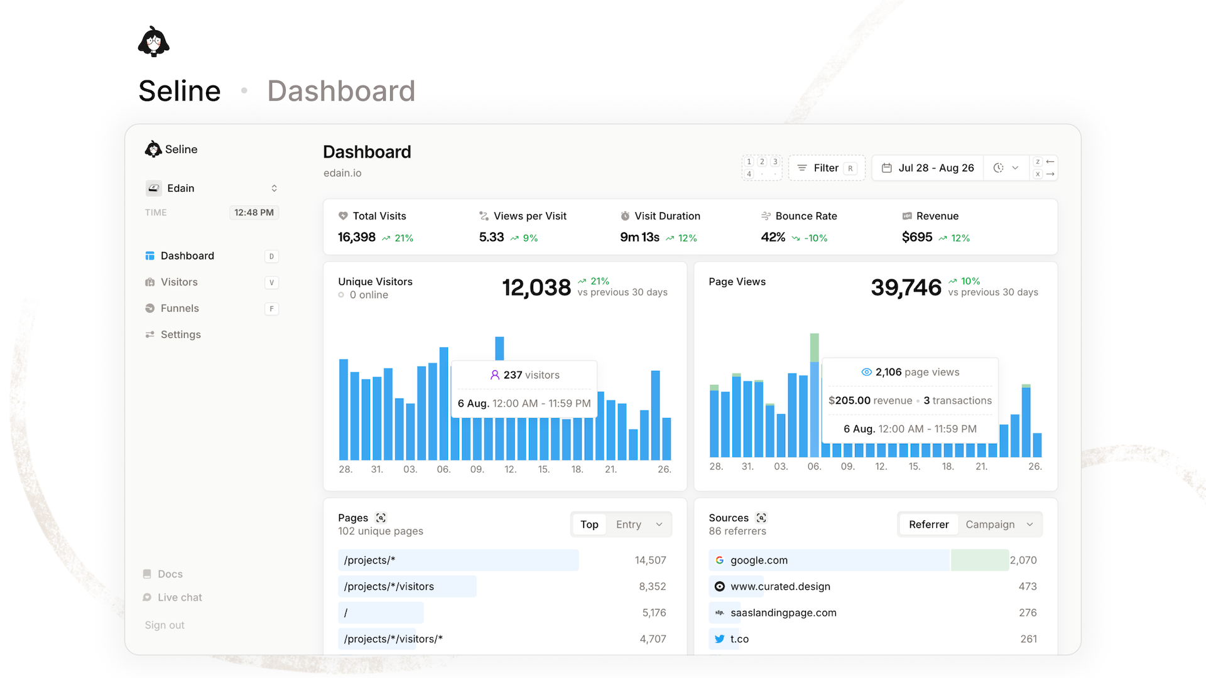Viewport: 1206px width, 678px height.
Task: Select the Campaign tab in Sources
Action: [x=990, y=525]
